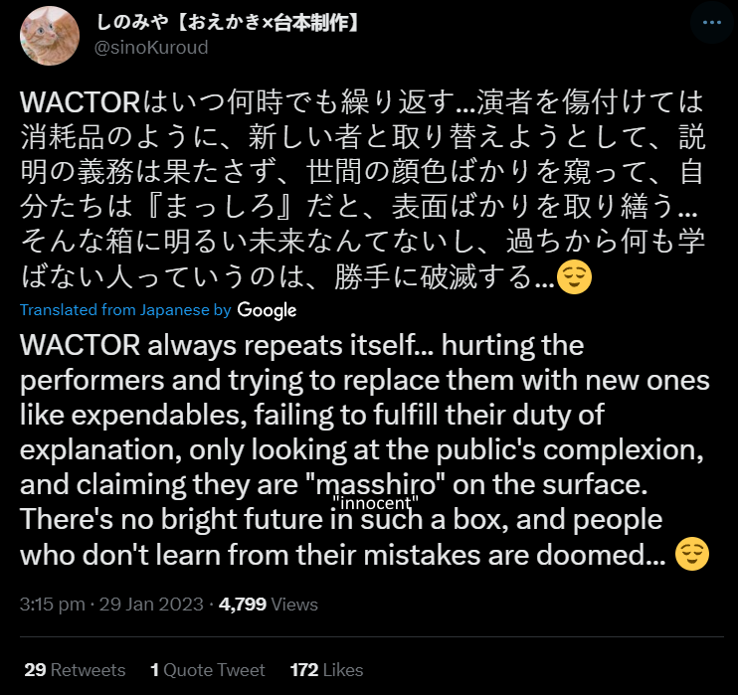Click the relieved emoji ending the Japanese text
738x695 pixels.
574,276
